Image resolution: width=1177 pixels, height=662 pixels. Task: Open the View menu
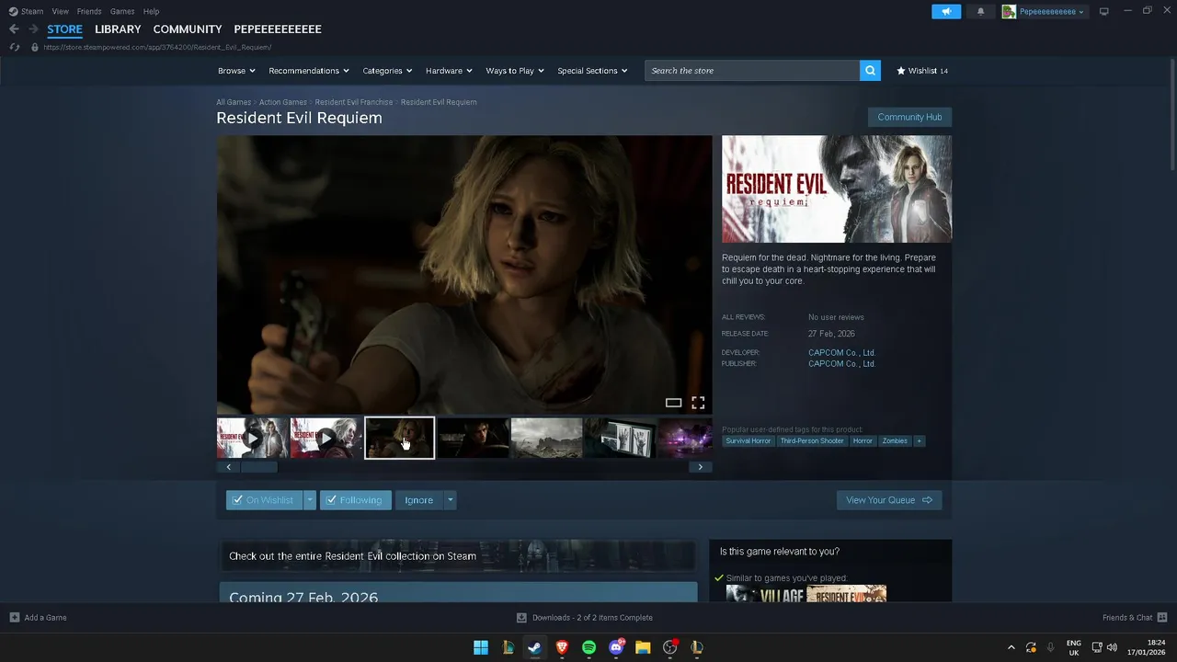tap(60, 11)
